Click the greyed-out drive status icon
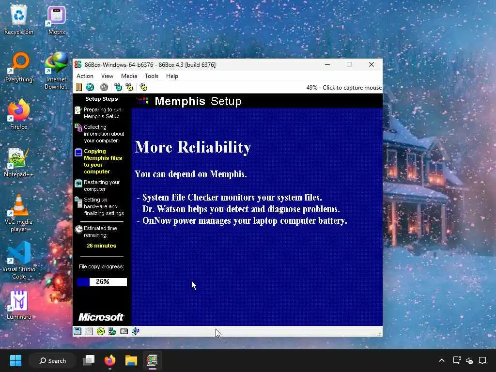The height and width of the screenshot is (372, 496). (89, 331)
